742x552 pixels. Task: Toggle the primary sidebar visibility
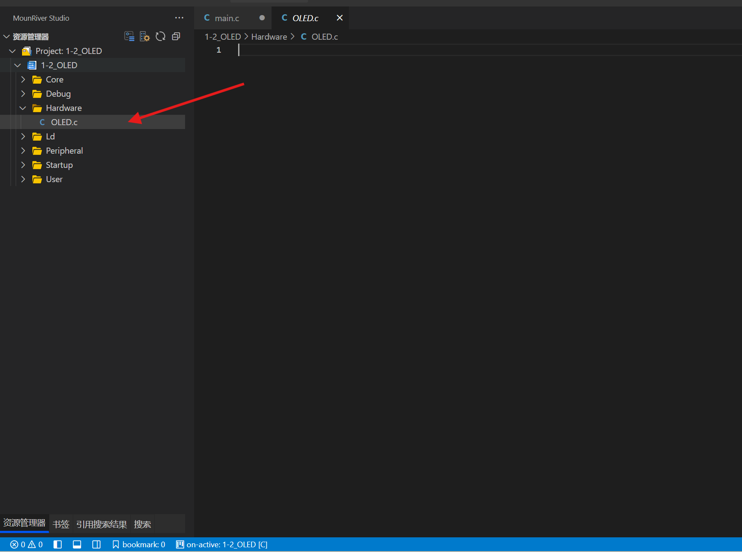(57, 545)
